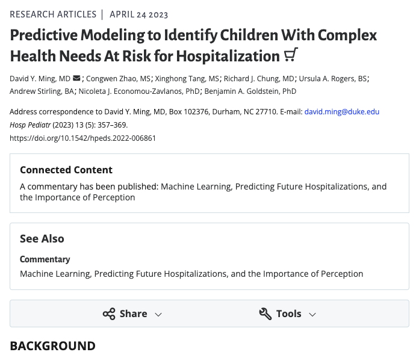
Task: Click the Tools wrench icon
Action: point(265,313)
